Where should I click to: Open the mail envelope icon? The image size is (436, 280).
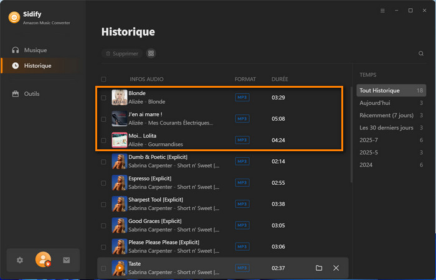coord(67,260)
